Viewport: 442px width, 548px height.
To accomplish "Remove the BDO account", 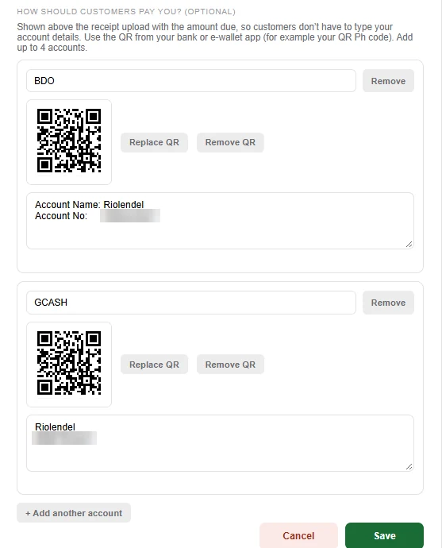I will point(388,81).
